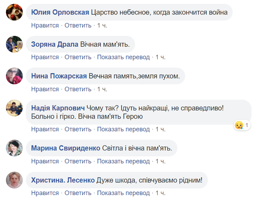Show translation of Надія Карпович's comment
The image size is (267, 201).
(123, 129)
